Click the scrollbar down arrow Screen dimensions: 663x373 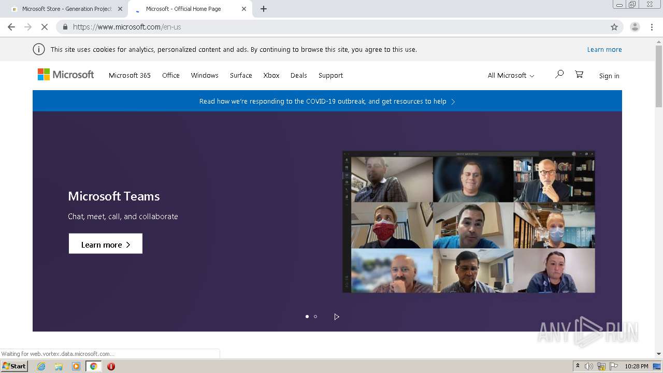(658, 354)
